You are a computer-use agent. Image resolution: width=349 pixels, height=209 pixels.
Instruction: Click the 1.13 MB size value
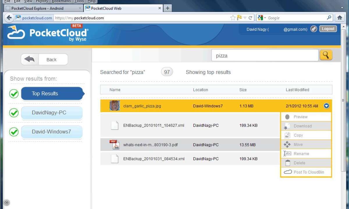(246, 106)
